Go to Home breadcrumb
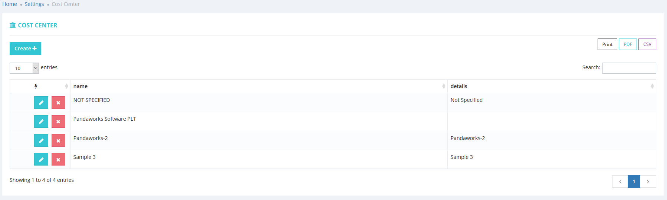This screenshot has height=200, width=667. pyautogui.click(x=10, y=4)
